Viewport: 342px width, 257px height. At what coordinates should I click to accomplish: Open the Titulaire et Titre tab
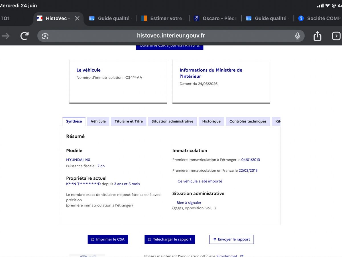click(x=129, y=121)
